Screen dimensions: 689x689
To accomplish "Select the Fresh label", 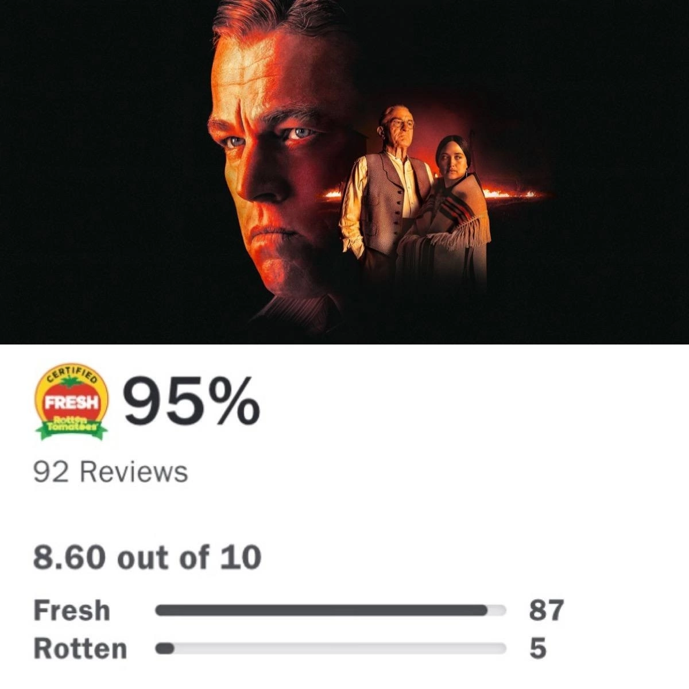I will pyautogui.click(x=72, y=610).
